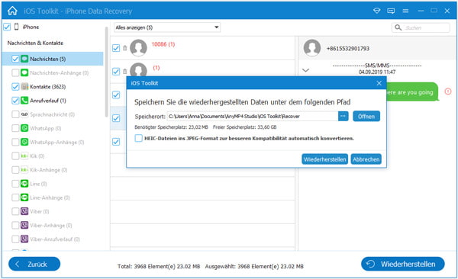Click the Suchen search field
458x279 pixels.
tap(421, 27)
